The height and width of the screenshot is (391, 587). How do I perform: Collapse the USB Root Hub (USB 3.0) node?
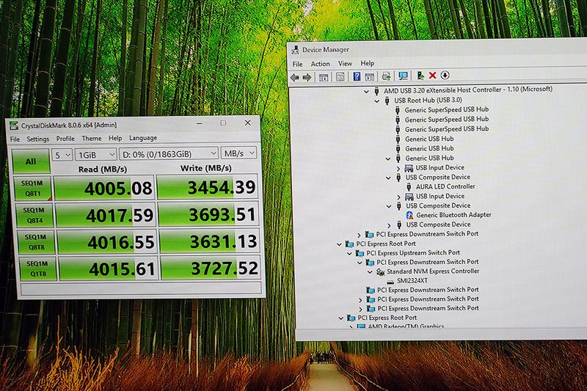(377, 101)
